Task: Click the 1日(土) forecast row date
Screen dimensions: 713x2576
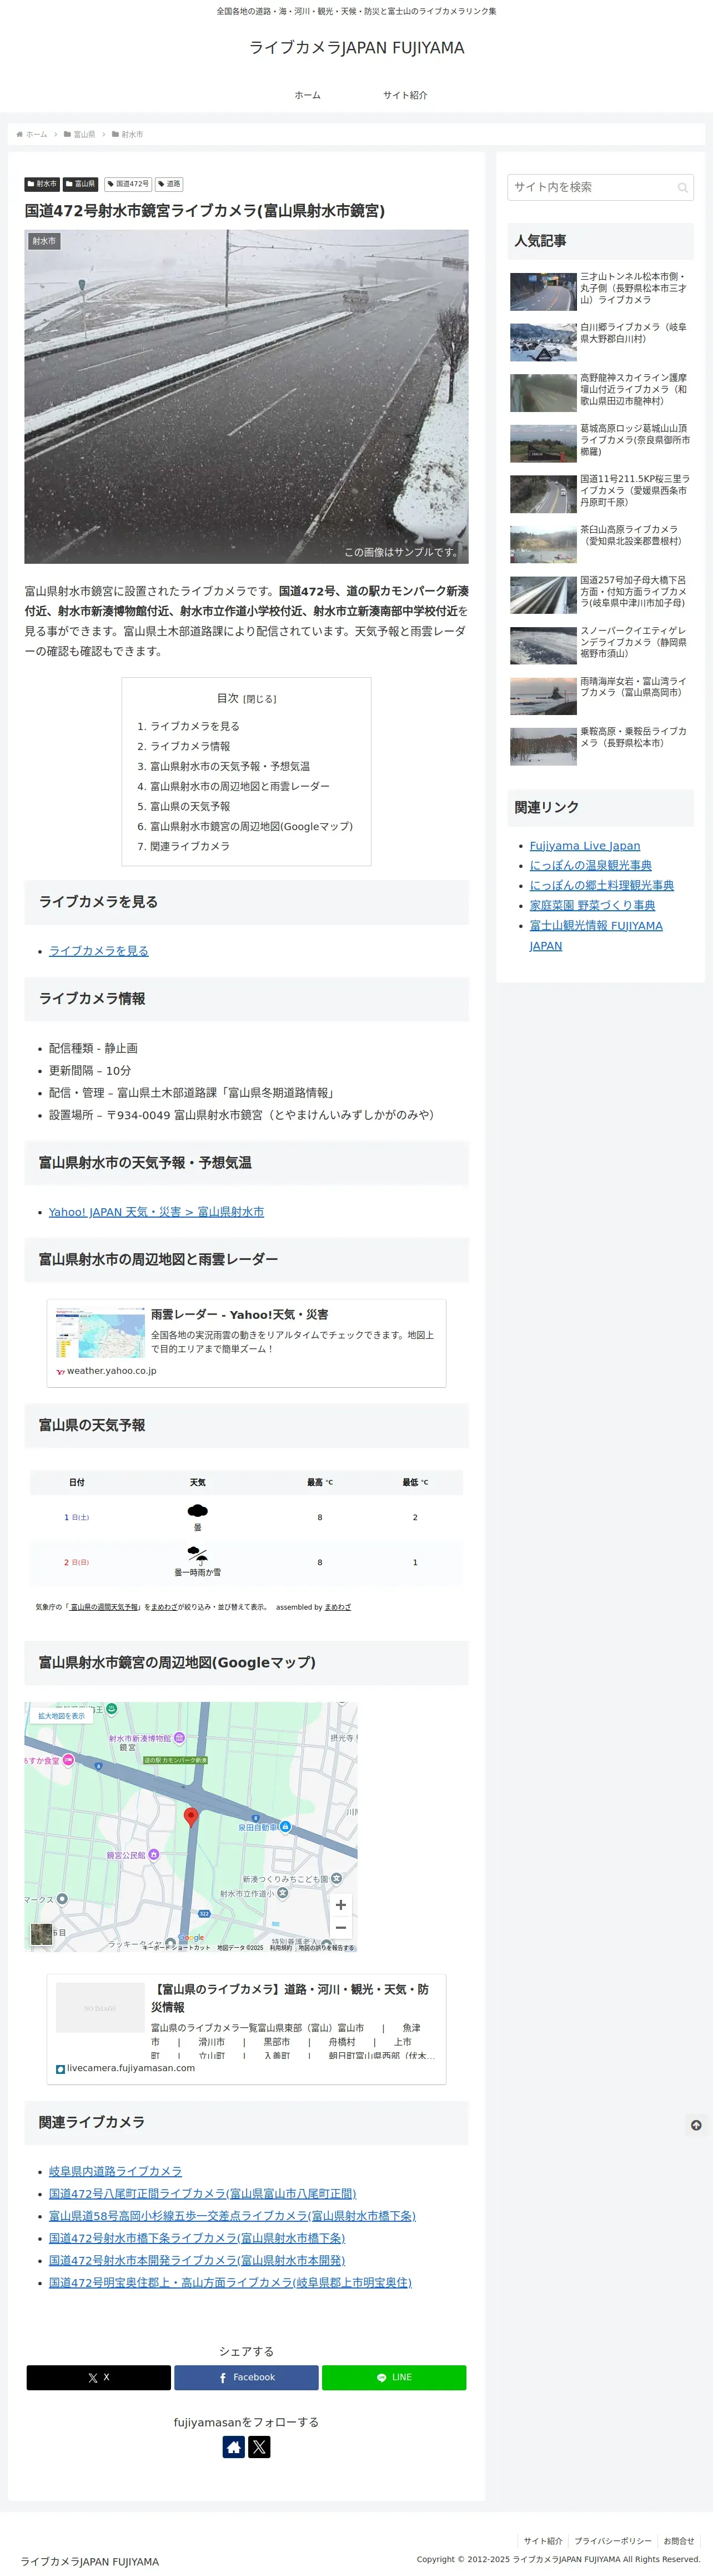Action: (77, 1517)
